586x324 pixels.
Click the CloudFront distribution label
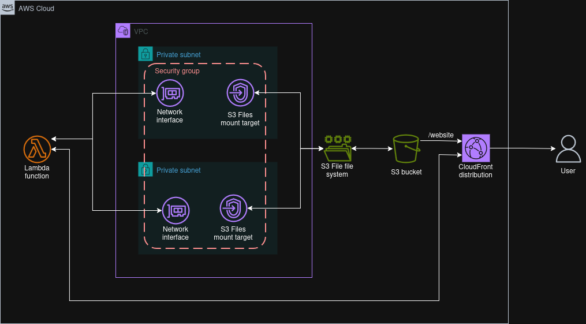pyautogui.click(x=475, y=171)
